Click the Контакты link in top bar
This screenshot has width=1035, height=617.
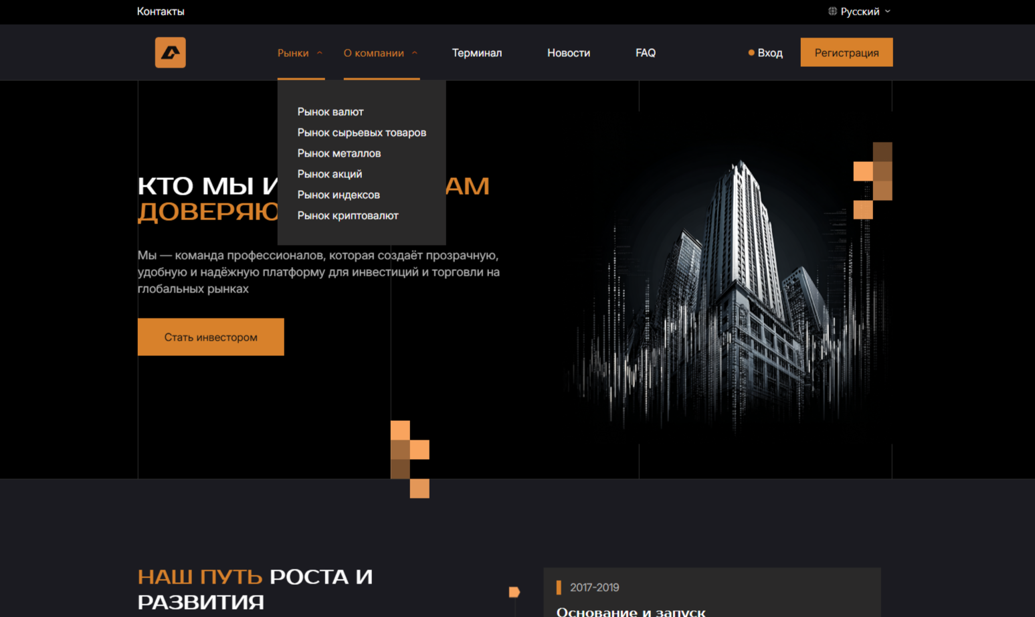pos(161,11)
